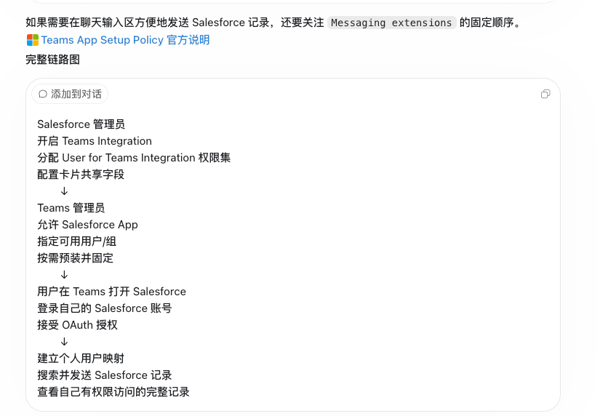This screenshot has height=416, width=600.
Task: Click the 搜索并发送 Salesforce 记录 line
Action: pyautogui.click(x=105, y=375)
